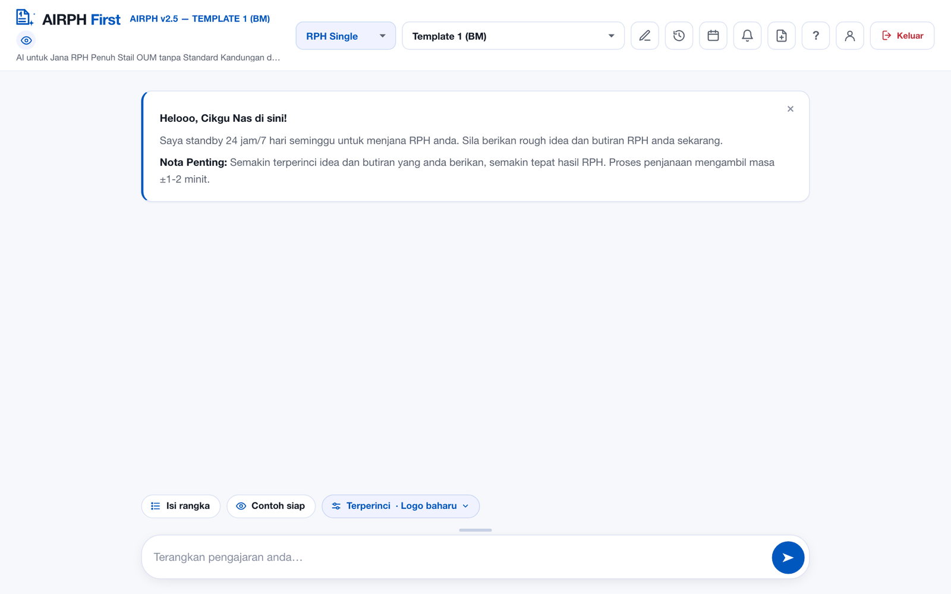Click the pencil edit icon in toolbar

click(x=645, y=36)
